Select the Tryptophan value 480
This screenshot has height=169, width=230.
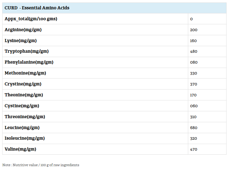194,51
